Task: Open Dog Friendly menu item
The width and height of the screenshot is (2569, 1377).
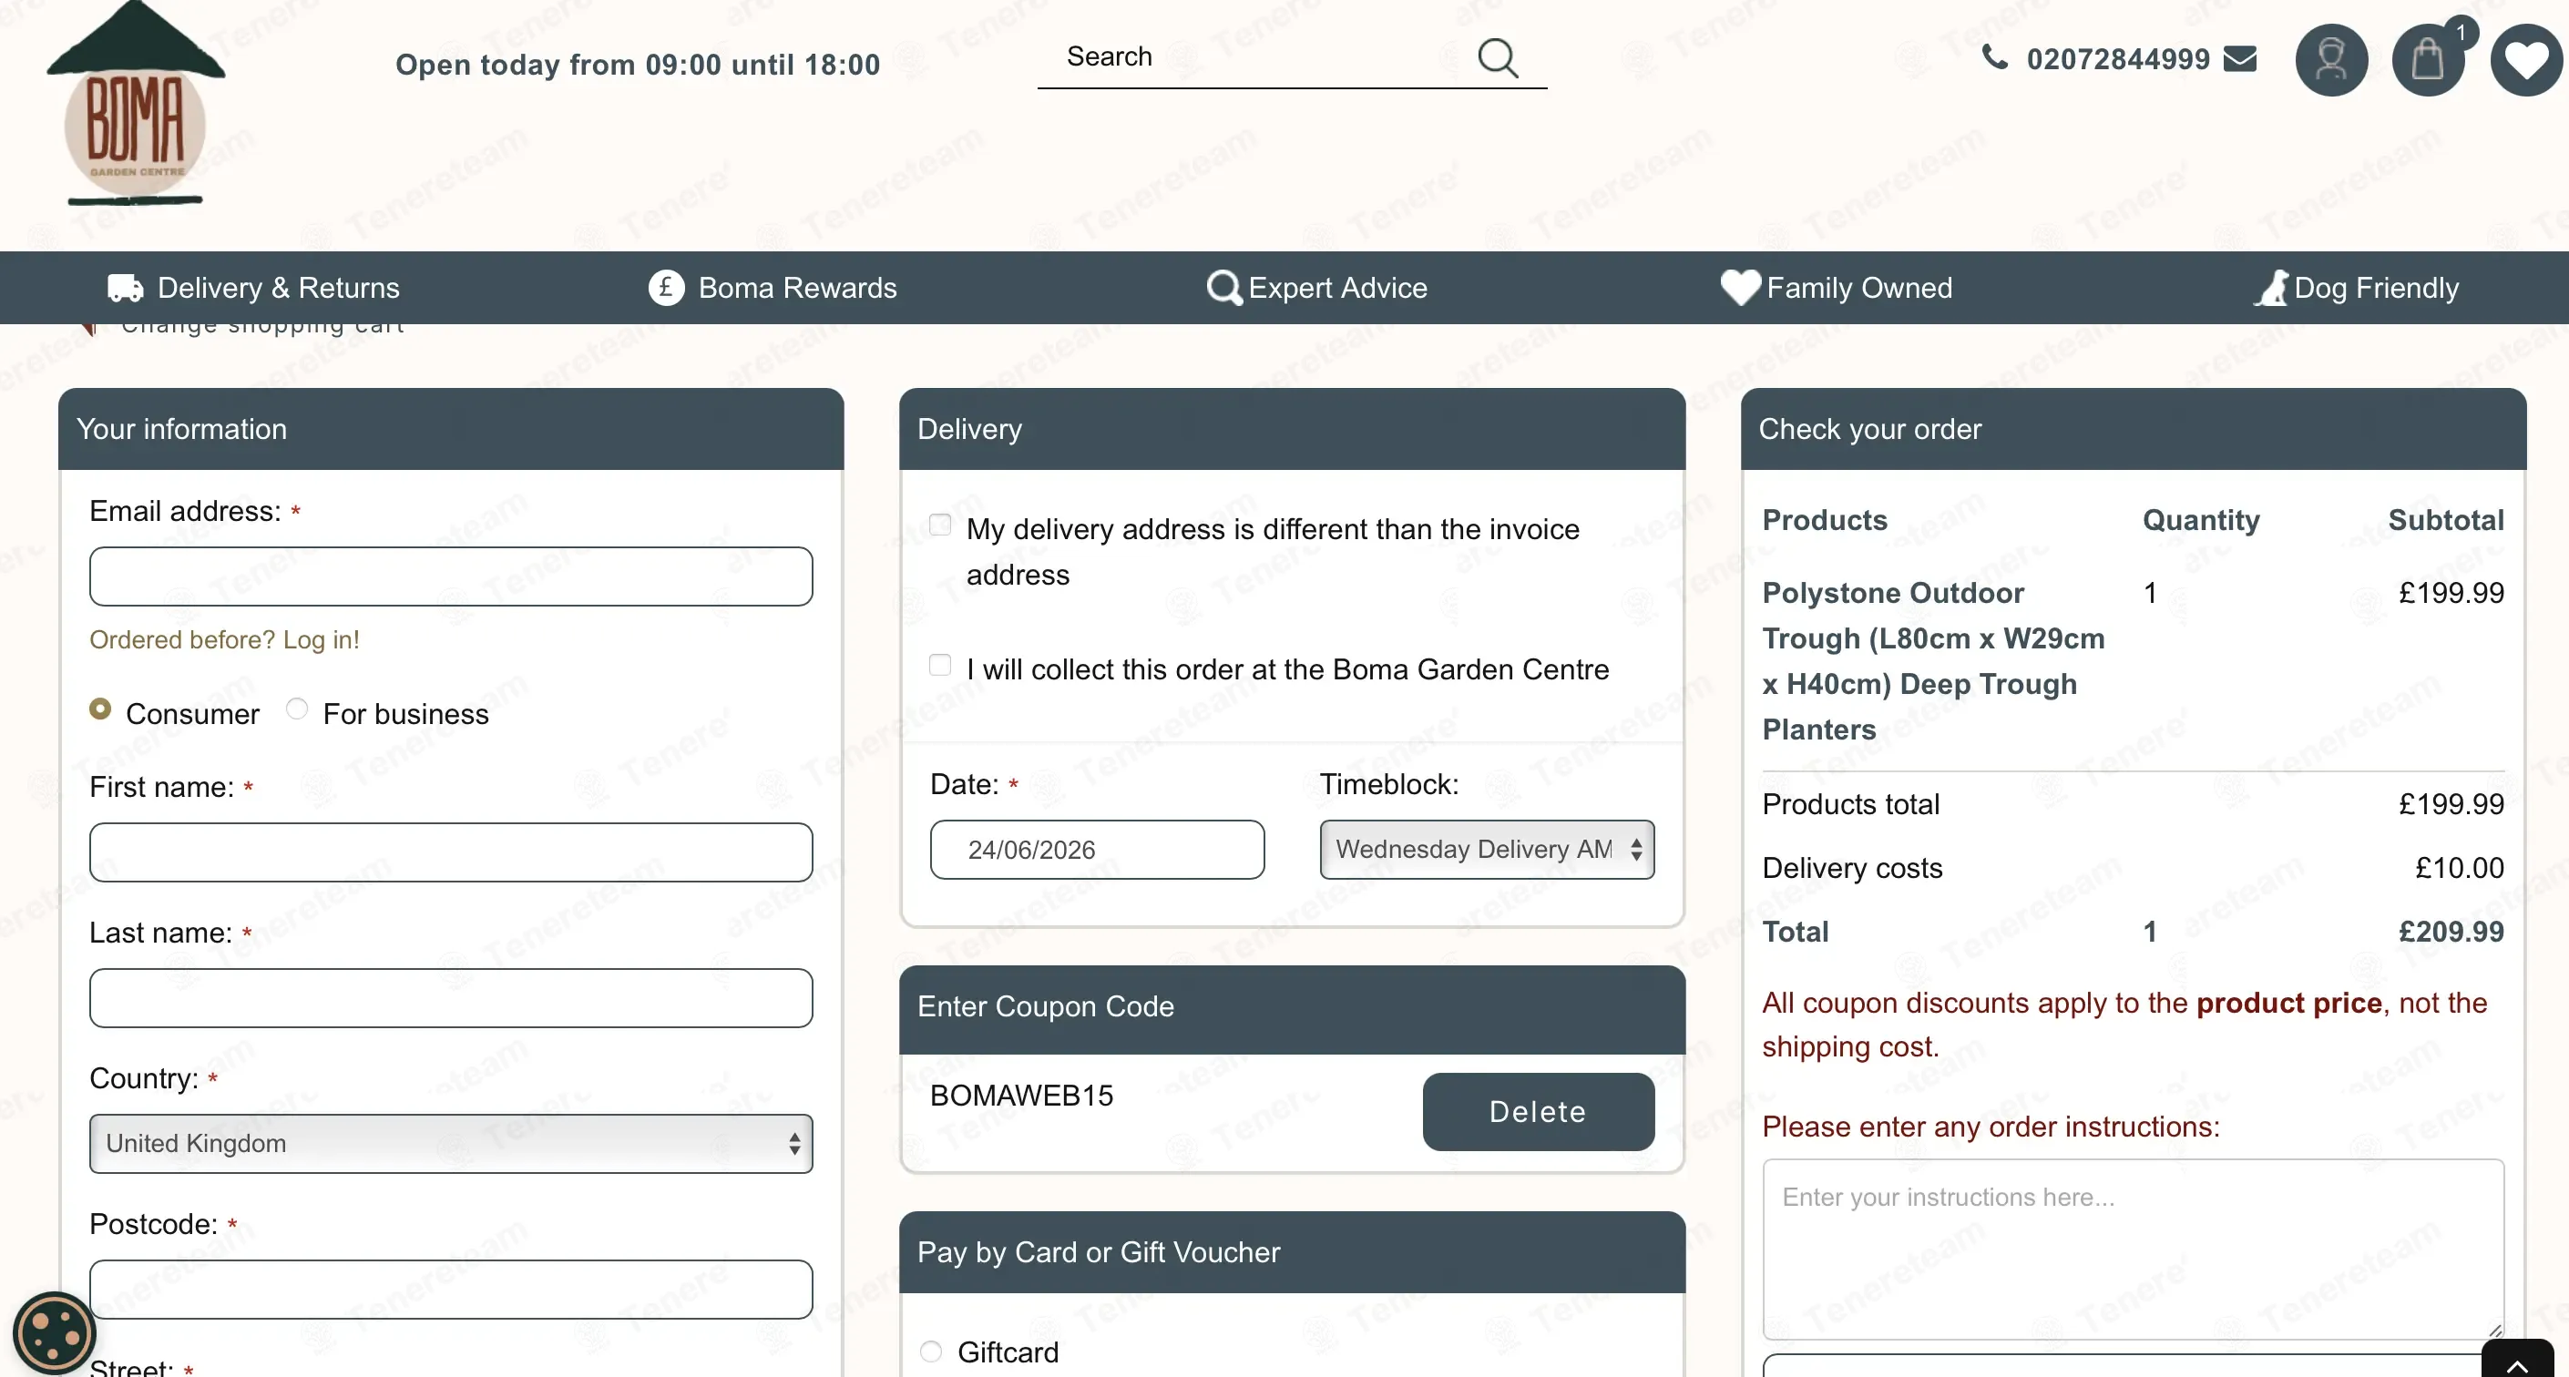Action: click(2357, 288)
